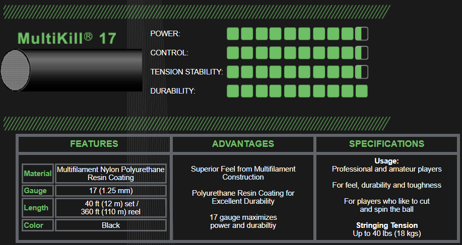Select the DURABILITY rating label

(172, 91)
